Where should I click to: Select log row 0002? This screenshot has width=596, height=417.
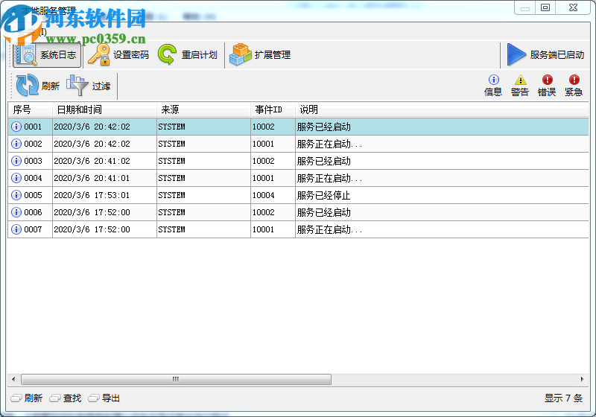(299, 144)
